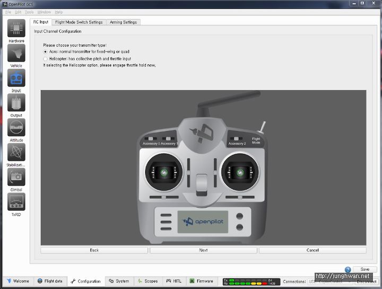382x289 pixels.
Task: Go to the HITL workspace tab
Action: click(x=174, y=281)
